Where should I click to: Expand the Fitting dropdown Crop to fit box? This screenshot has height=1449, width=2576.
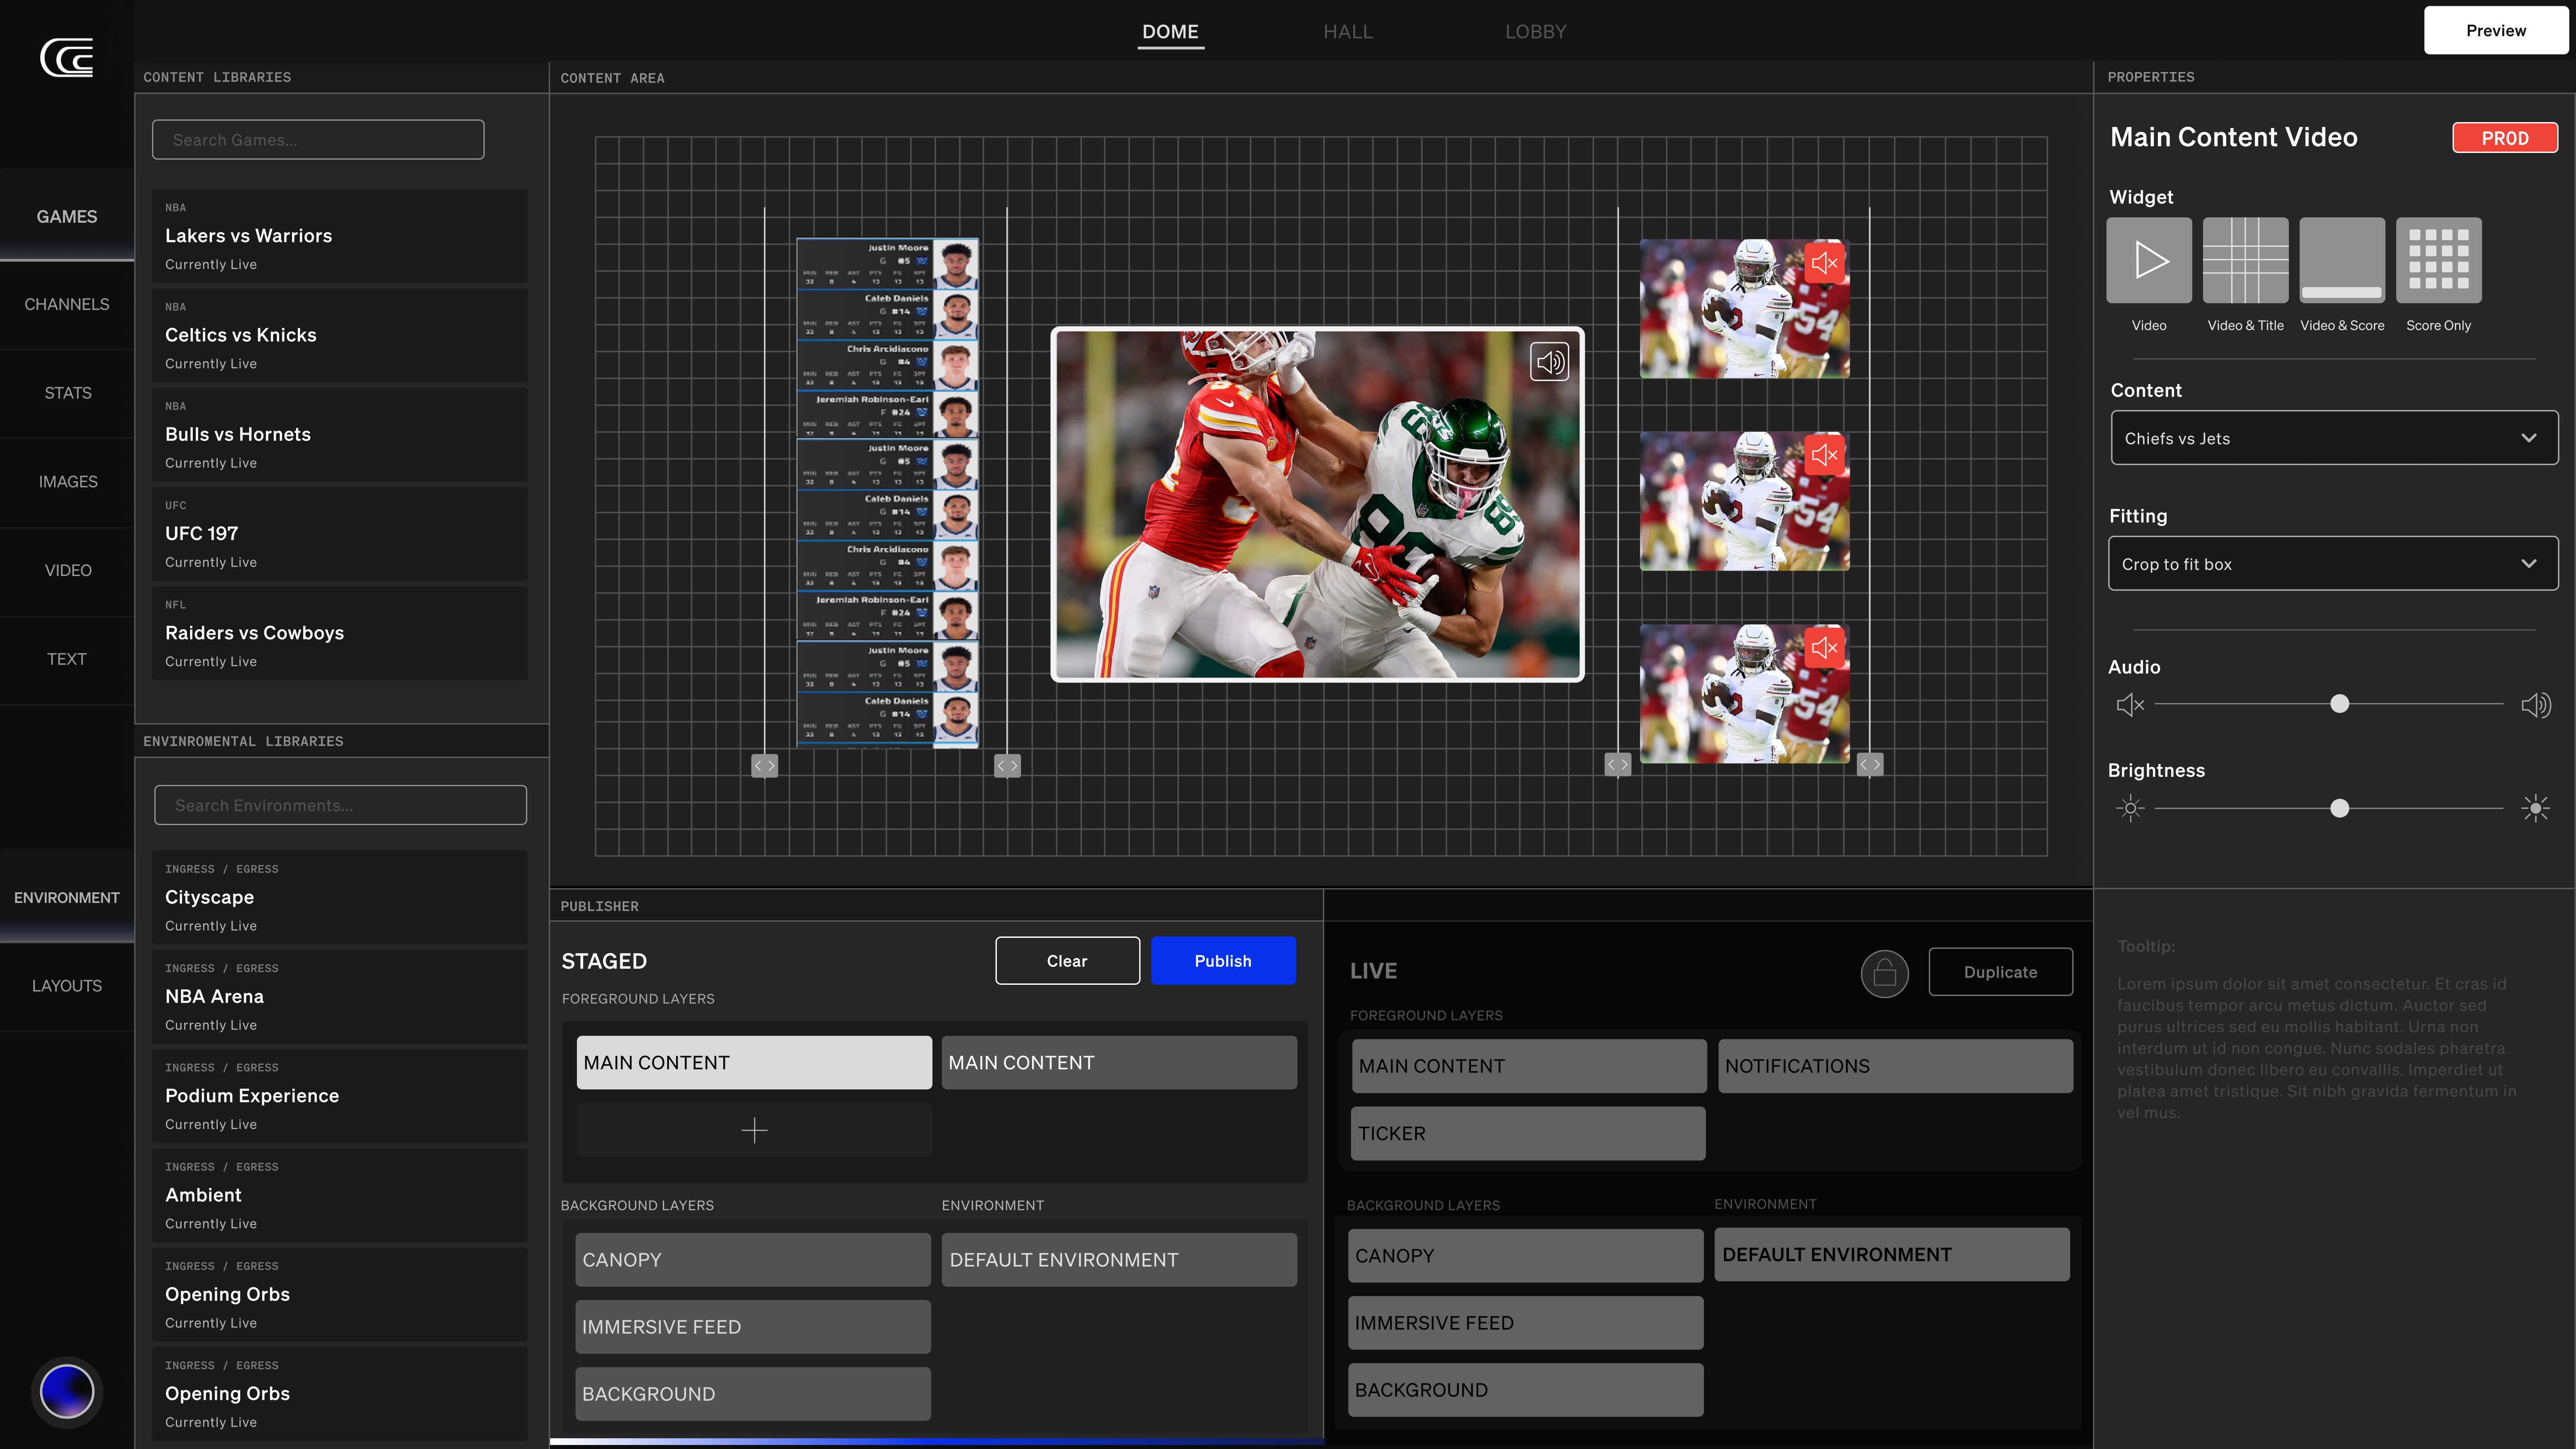(2333, 564)
